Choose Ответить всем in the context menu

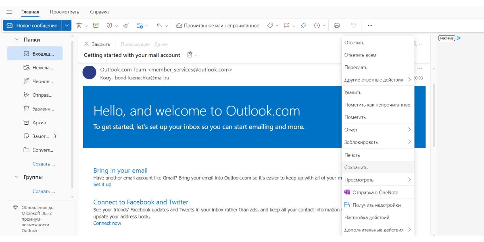[x=378, y=55]
